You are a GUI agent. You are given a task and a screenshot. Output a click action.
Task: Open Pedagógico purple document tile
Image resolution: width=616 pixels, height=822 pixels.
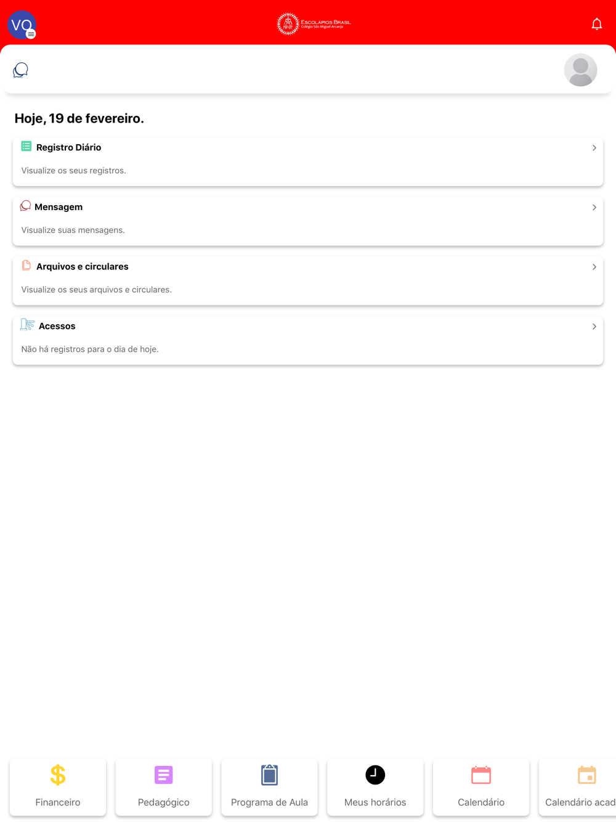coord(164,787)
